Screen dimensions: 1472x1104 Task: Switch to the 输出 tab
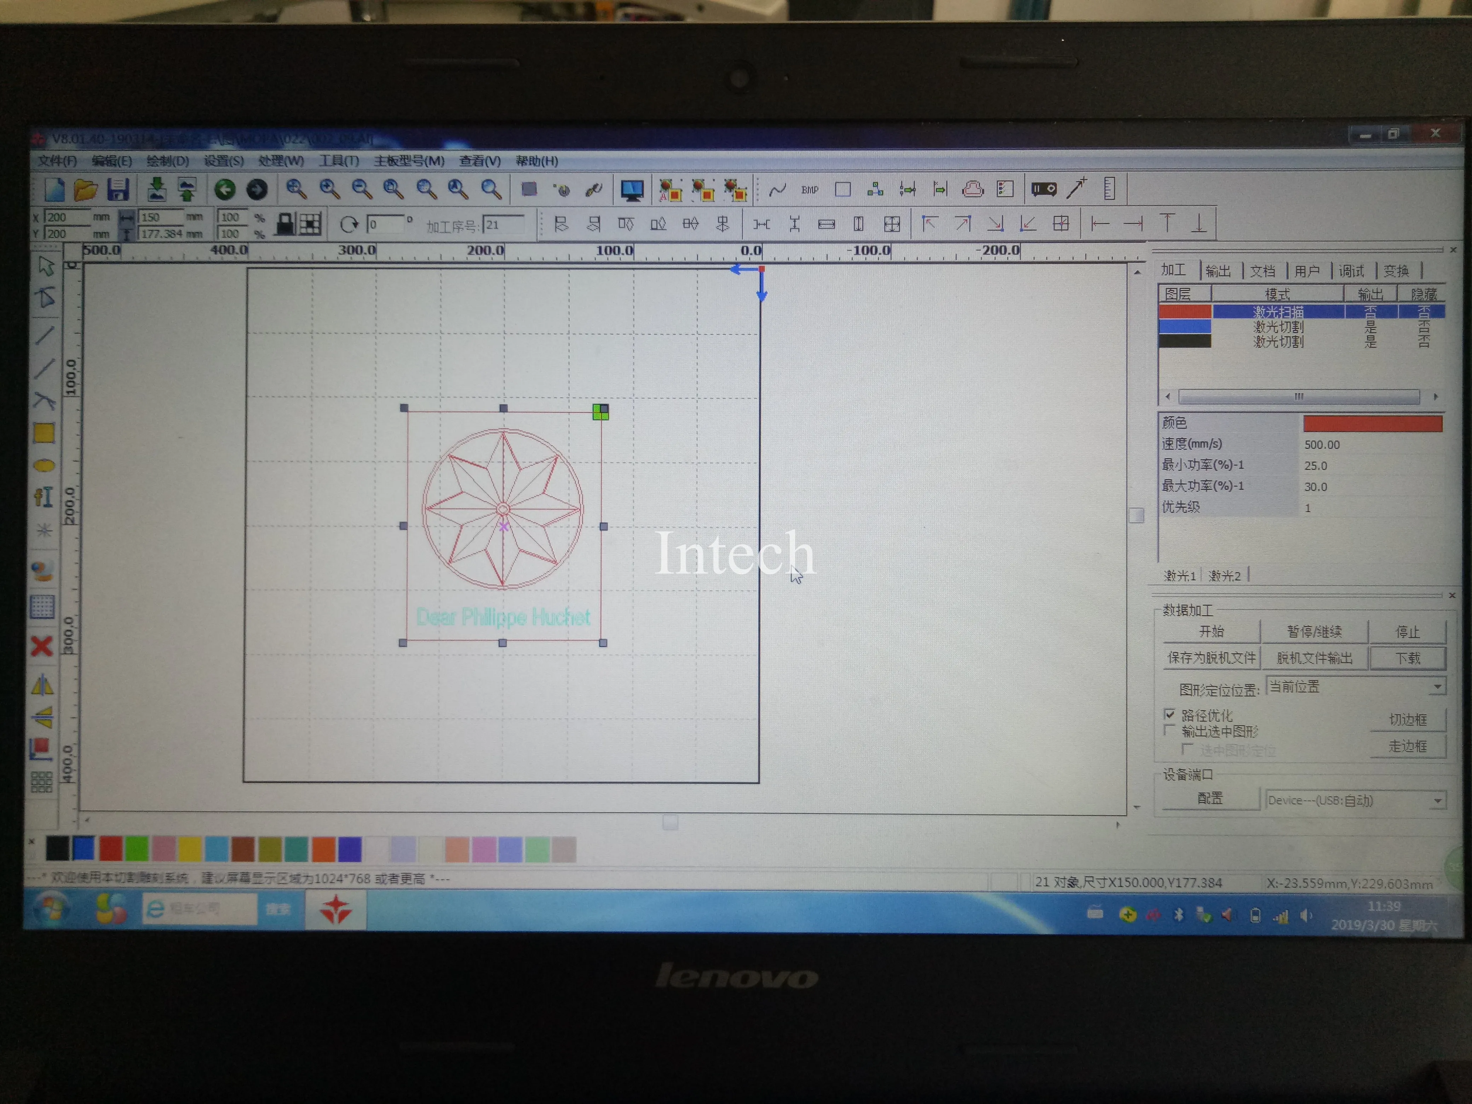coord(1218,271)
